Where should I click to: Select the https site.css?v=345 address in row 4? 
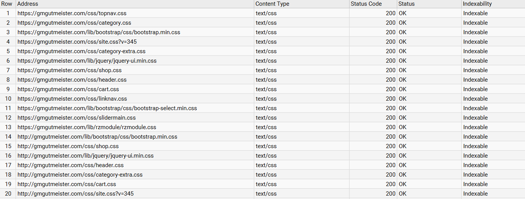coord(77,42)
